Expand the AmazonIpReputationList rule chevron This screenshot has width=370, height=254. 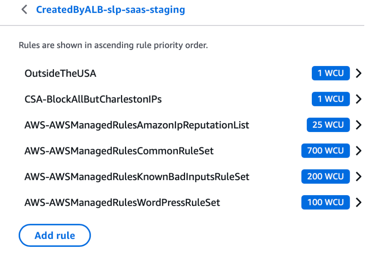click(358, 125)
